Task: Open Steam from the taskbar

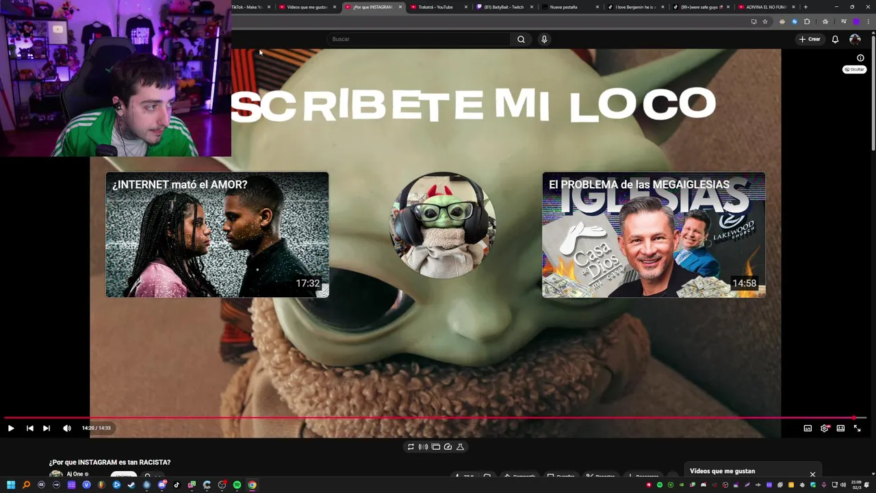Action: [x=131, y=485]
